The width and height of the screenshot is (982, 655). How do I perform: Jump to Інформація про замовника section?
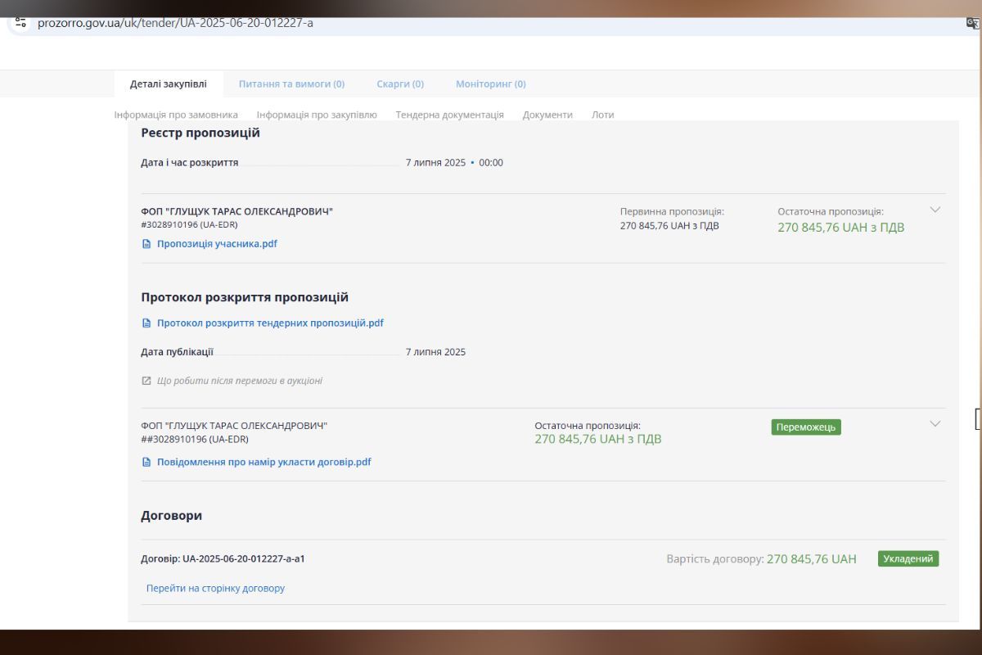(x=176, y=115)
